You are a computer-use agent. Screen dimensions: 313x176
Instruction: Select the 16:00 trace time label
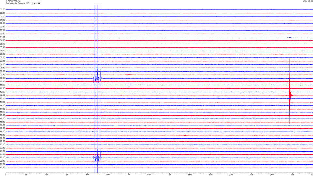2,119
